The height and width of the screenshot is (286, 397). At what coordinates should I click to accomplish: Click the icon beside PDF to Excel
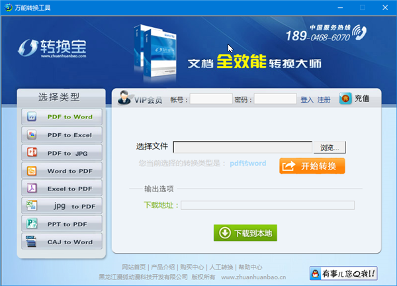[x=32, y=134]
